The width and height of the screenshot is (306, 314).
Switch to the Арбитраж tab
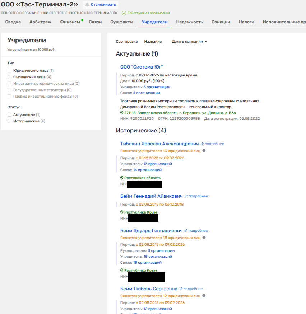[x=40, y=22]
